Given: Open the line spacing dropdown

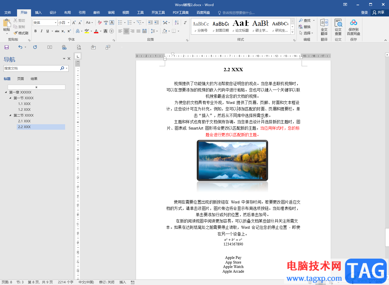Looking at the screenshot, I should tap(154, 31).
